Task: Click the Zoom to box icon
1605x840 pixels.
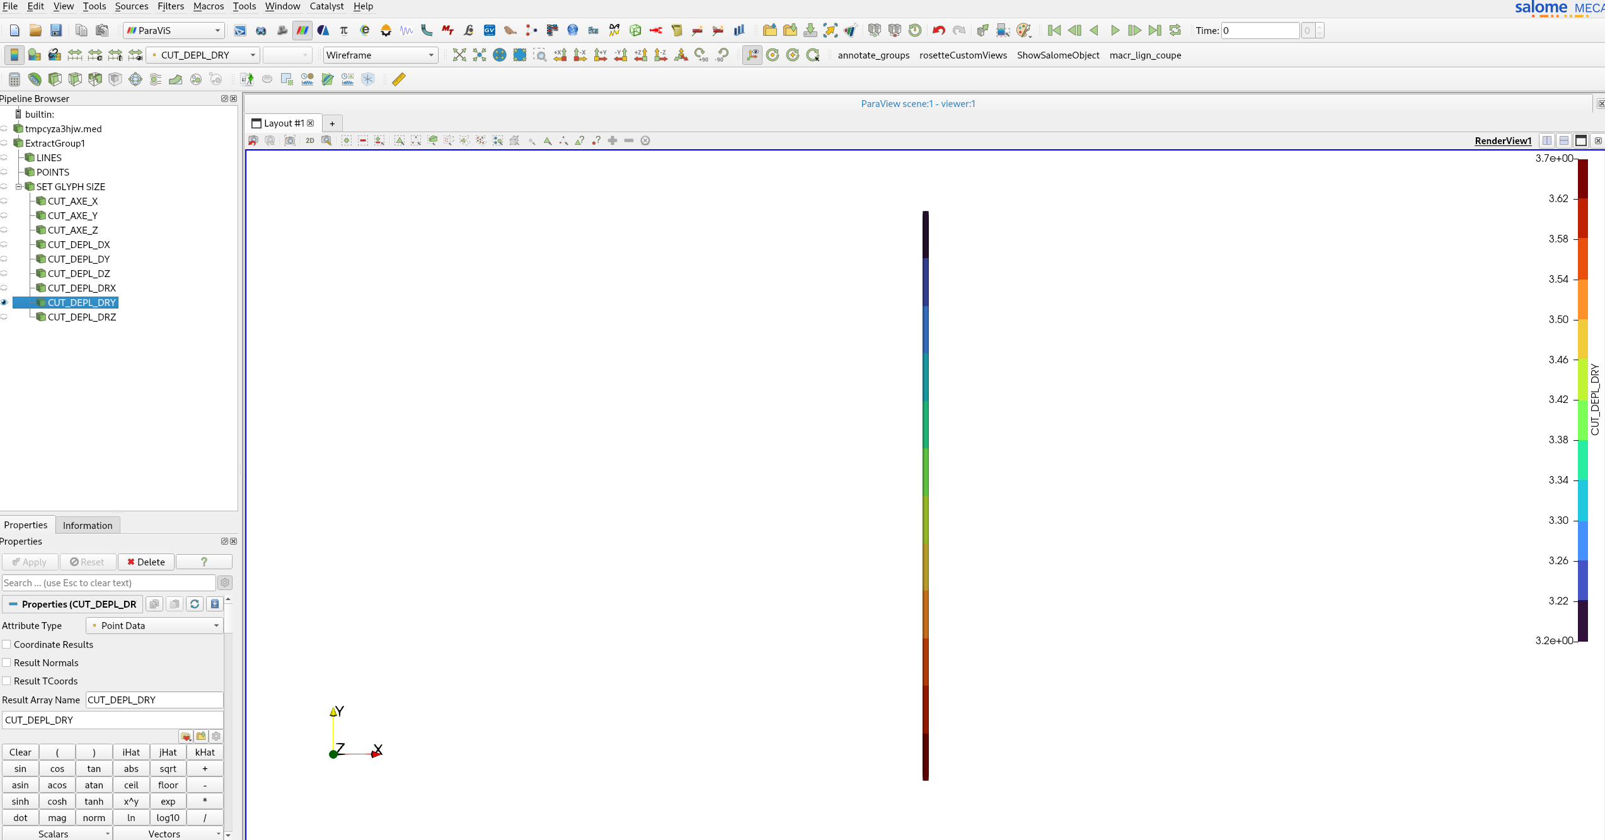Action: click(x=540, y=55)
